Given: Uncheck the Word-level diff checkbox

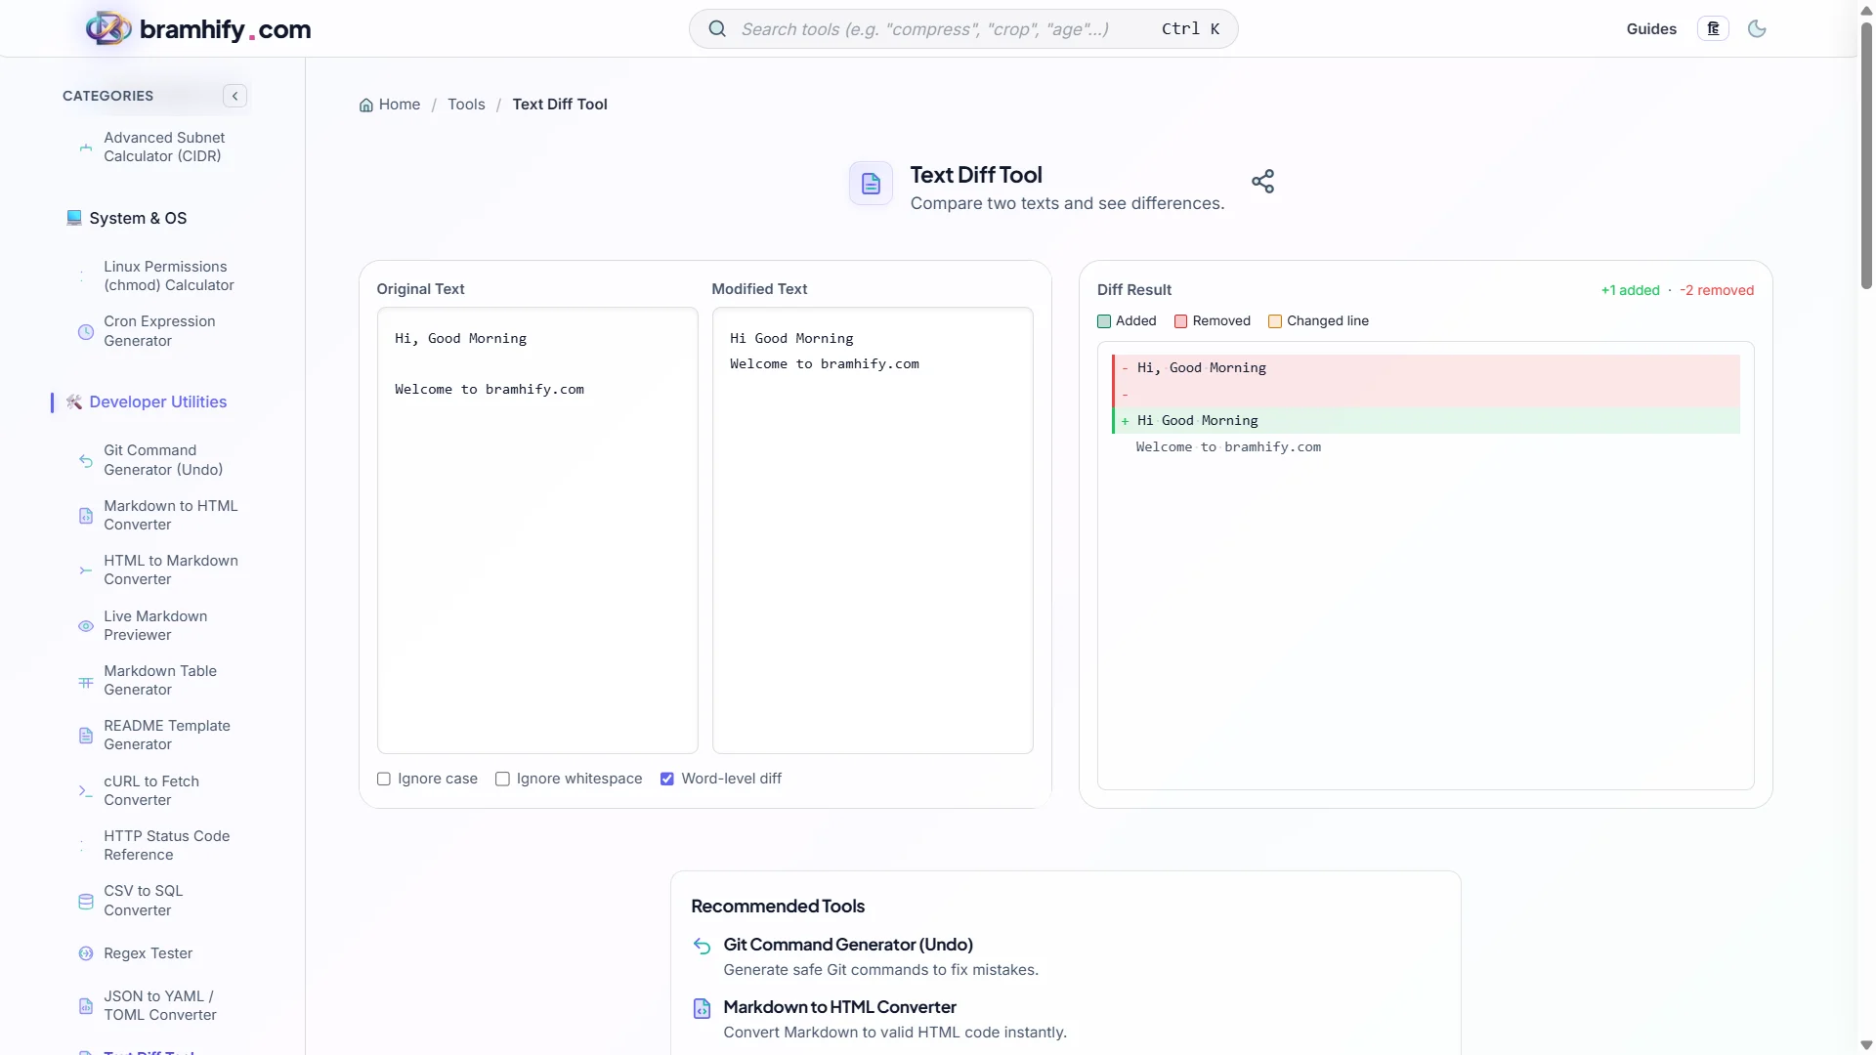Looking at the screenshot, I should [667, 780].
